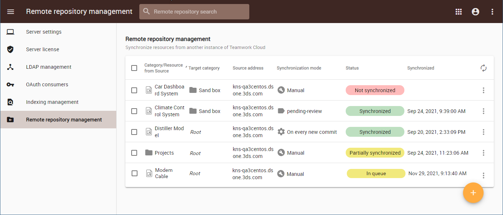This screenshot has width=503, height=215.
Task: Toggle the select-all checkbox in table header
Action: point(134,68)
